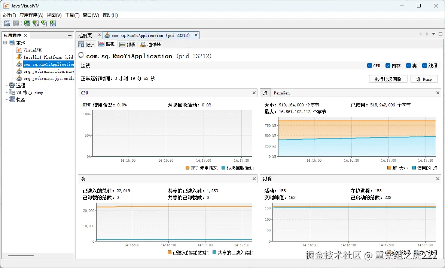Viewport: 445px width, 268px height.
Task: Click the Add Remote Host toolbar icon
Action: tap(27, 24)
